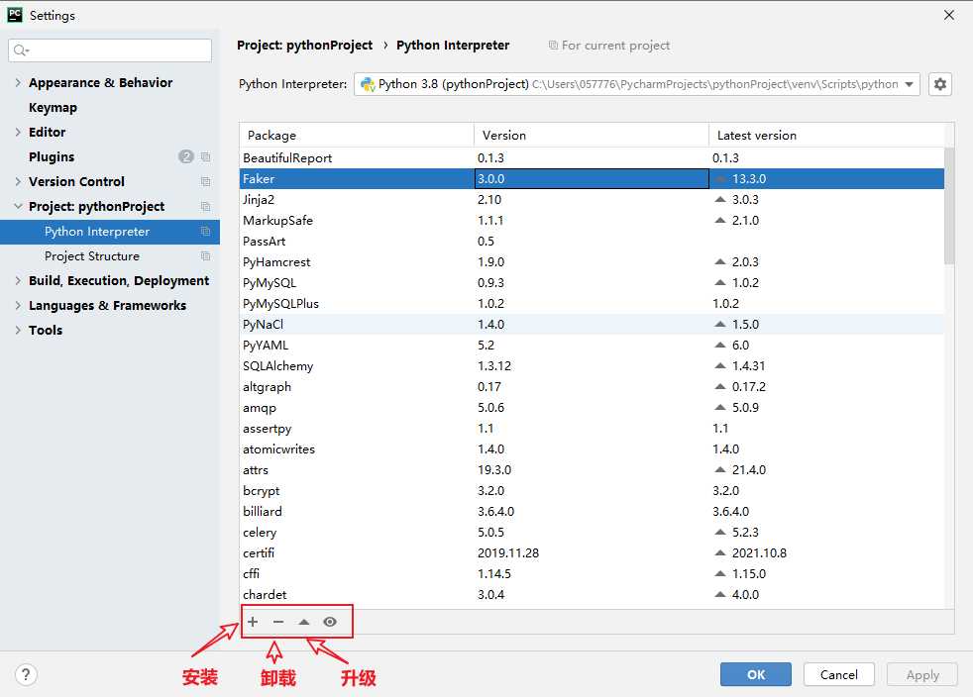Viewport: 973px width, 697px height.
Task: Click the copy icon beside Plugins
Action: pos(205,156)
